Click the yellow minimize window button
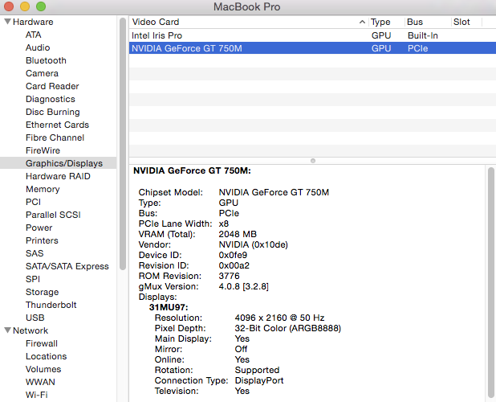 pos(25,6)
